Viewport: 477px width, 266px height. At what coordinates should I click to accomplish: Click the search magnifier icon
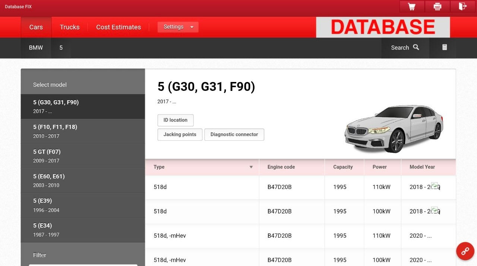(416, 48)
